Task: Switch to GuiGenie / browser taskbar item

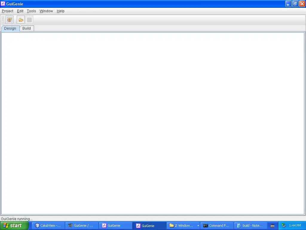Action: [82, 226]
